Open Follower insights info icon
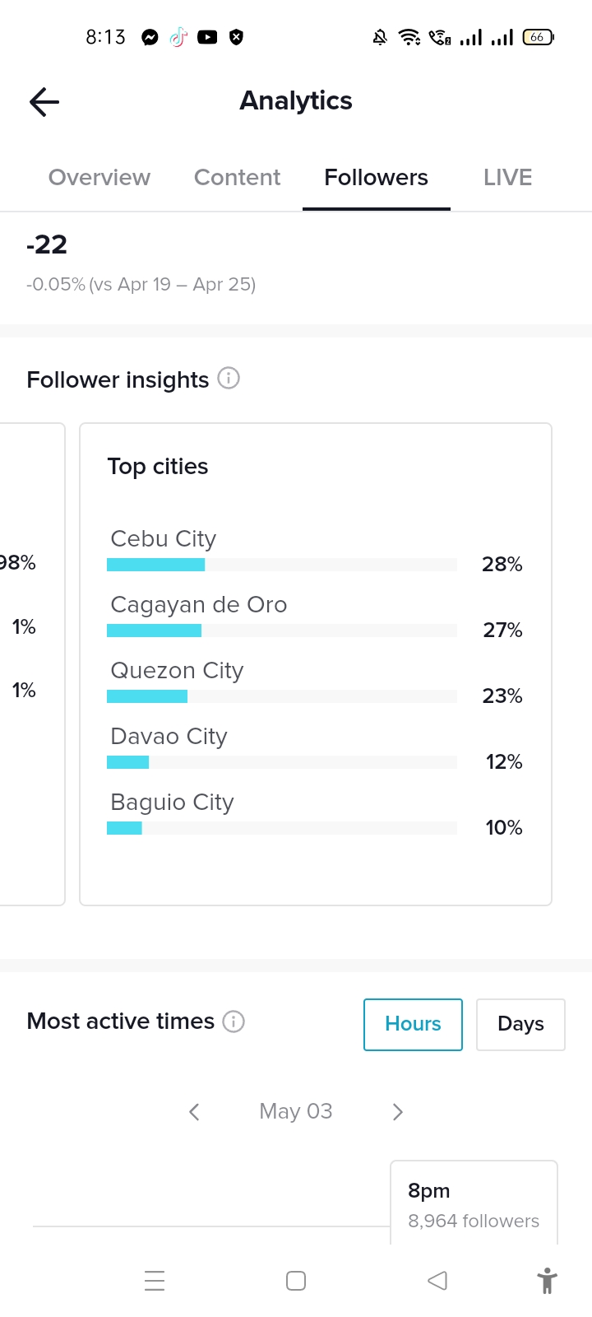Screen dimensions: 592x1317 (x=229, y=379)
